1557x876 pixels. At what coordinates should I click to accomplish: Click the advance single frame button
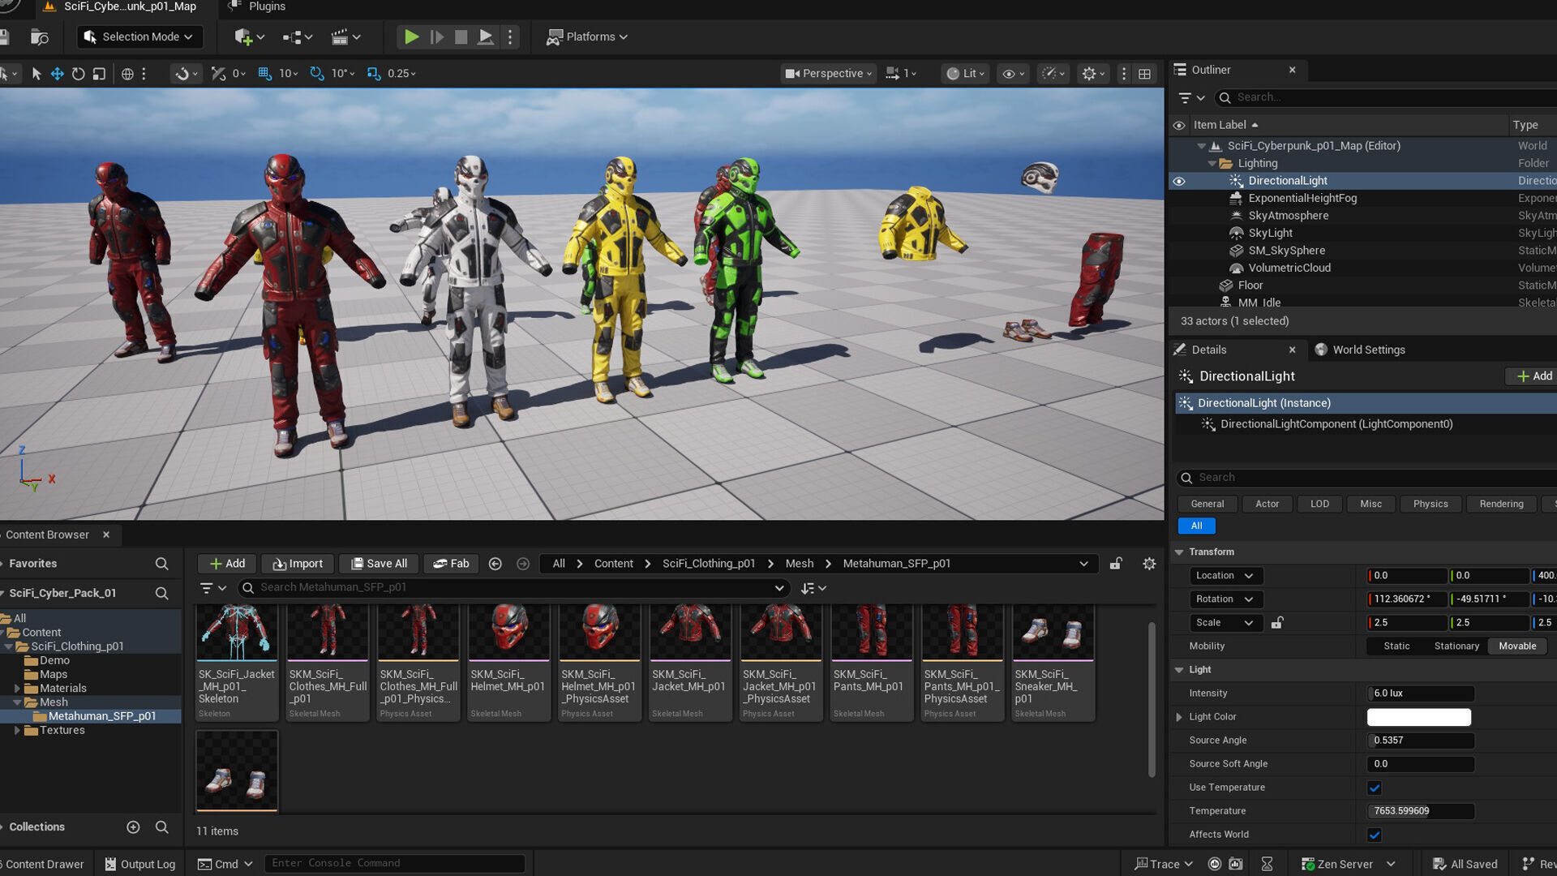point(436,36)
